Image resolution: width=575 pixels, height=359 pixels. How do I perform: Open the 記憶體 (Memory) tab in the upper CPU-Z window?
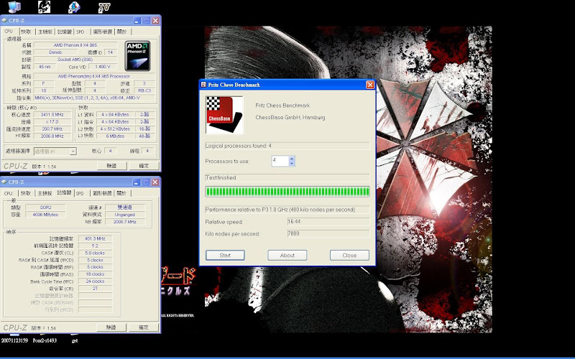pos(65,32)
